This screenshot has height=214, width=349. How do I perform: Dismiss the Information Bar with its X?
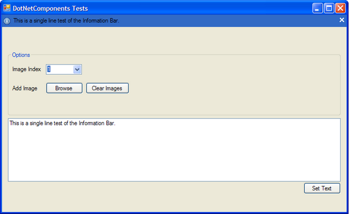click(341, 20)
